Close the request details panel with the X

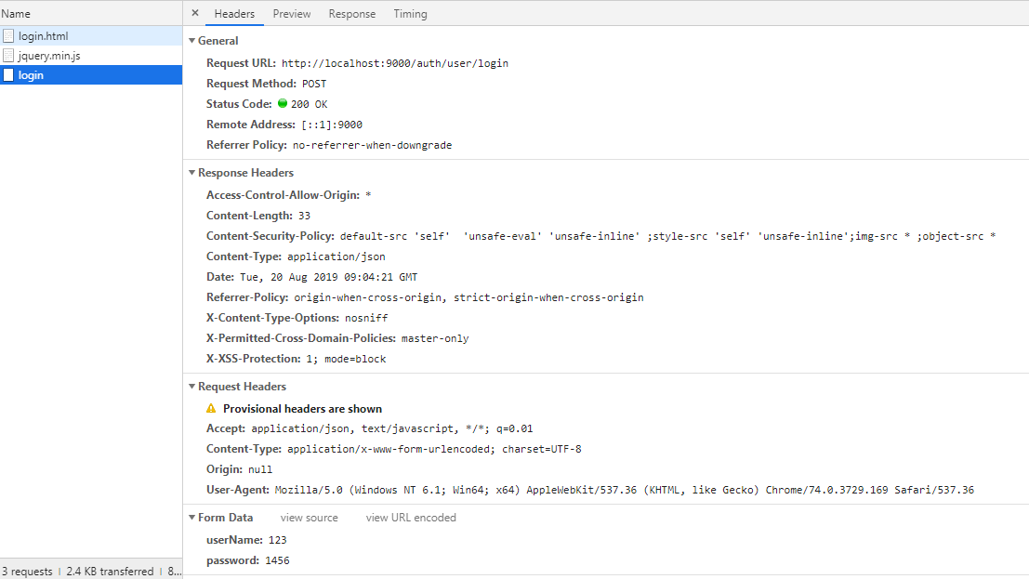tap(194, 13)
